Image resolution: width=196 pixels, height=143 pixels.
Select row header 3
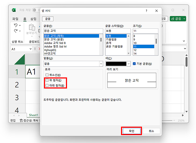click(17, 97)
